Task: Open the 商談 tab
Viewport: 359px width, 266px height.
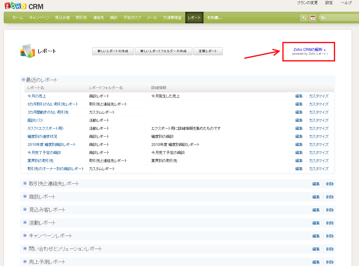Action: (x=114, y=18)
